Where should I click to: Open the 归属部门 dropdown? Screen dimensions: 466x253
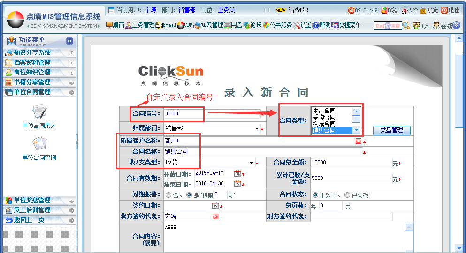(x=257, y=128)
